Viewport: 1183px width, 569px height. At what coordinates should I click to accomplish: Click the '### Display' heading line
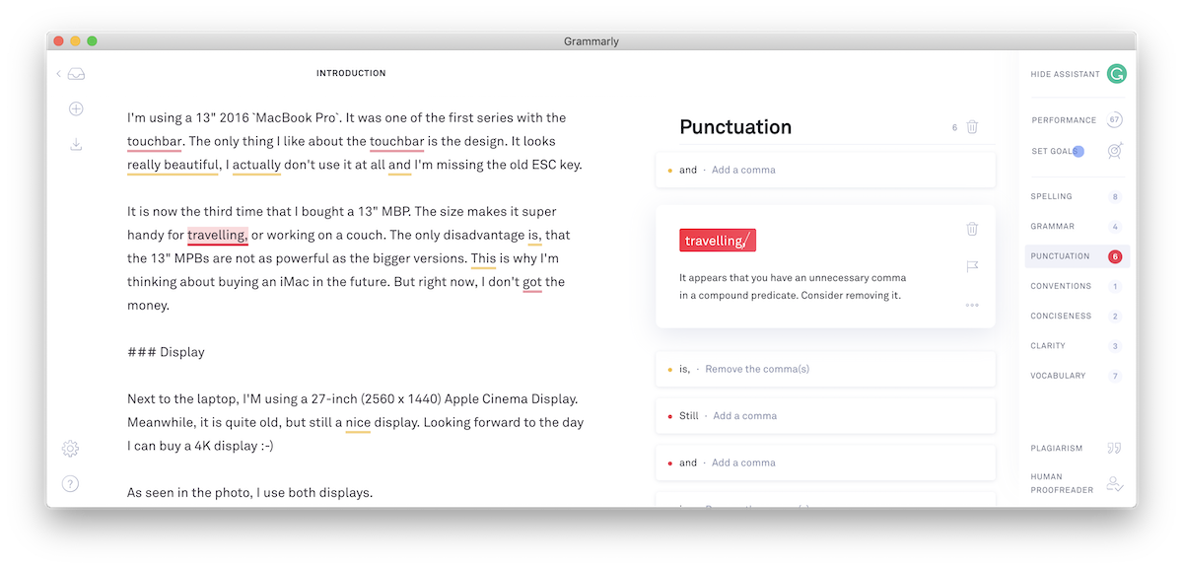pos(166,352)
